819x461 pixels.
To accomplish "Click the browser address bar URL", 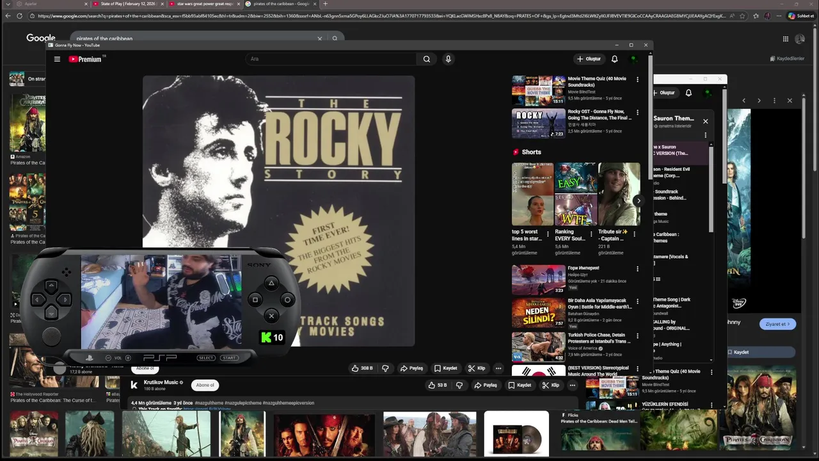I will 381,15.
